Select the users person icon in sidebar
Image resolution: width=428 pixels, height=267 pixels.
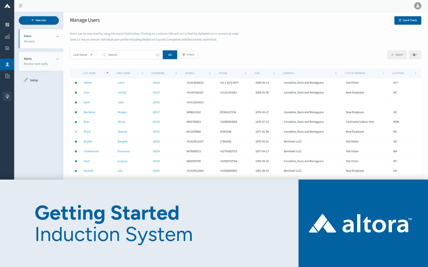[7, 64]
